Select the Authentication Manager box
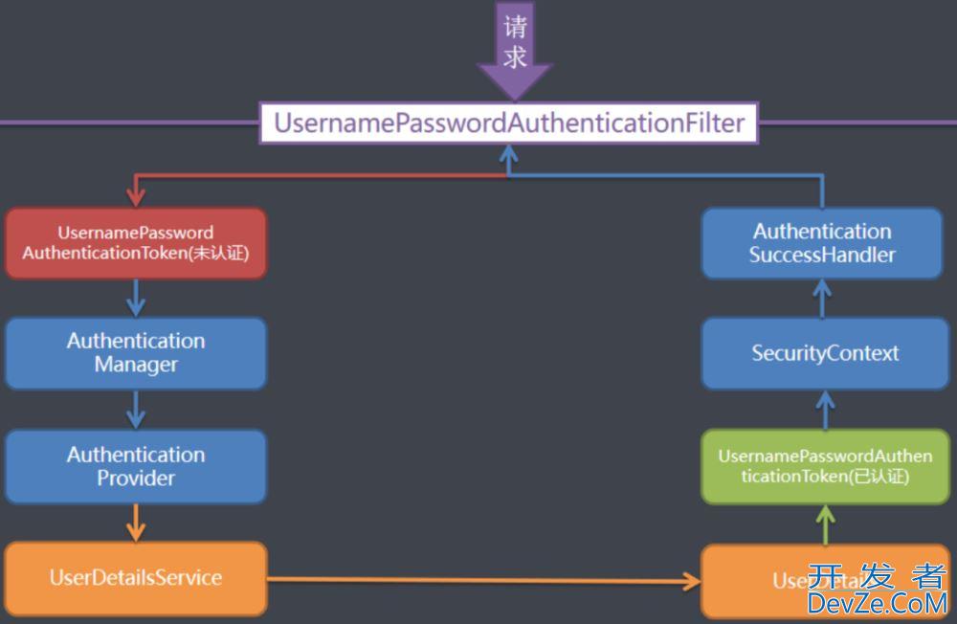 pos(136,353)
